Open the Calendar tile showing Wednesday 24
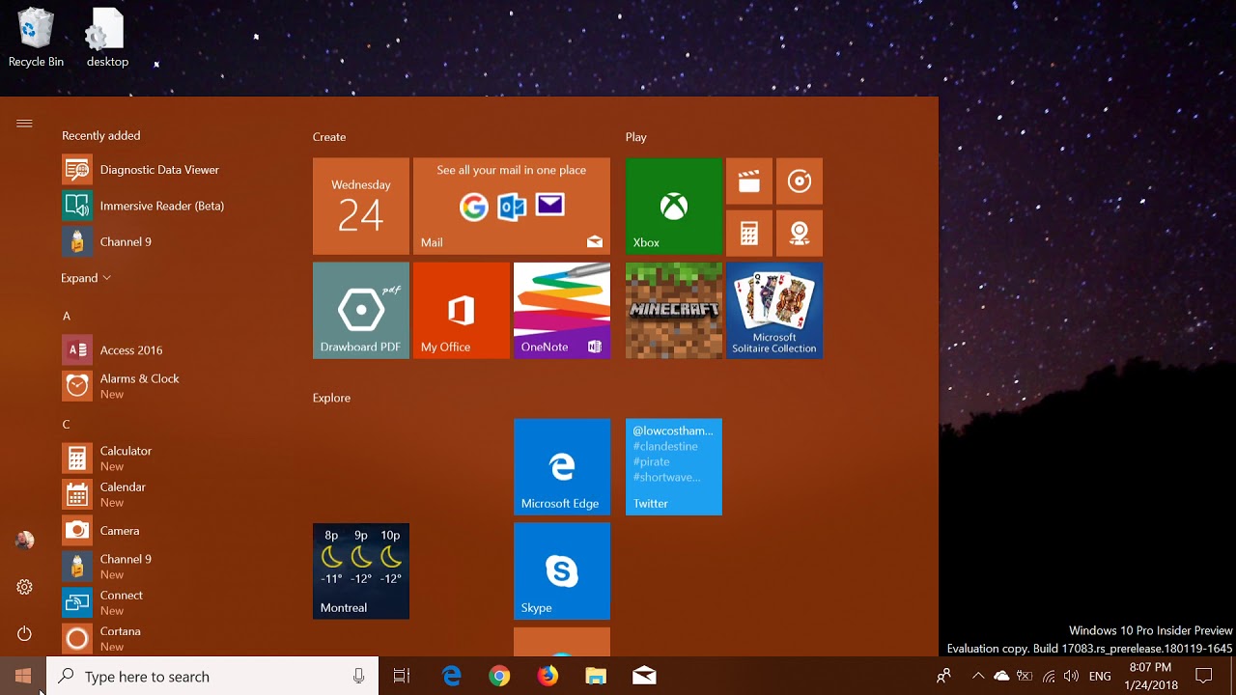The width and height of the screenshot is (1236, 695). [361, 207]
